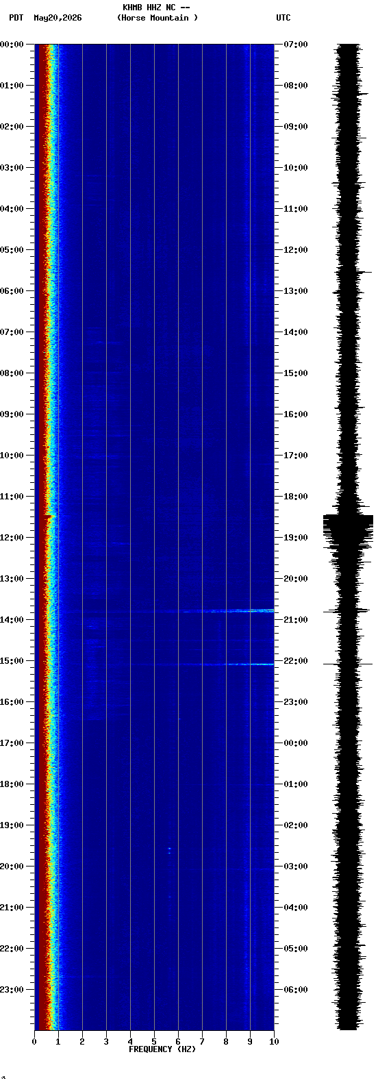Select the 06:00 PDT time label
Screen dimensions: 378x1085
[12, 291]
